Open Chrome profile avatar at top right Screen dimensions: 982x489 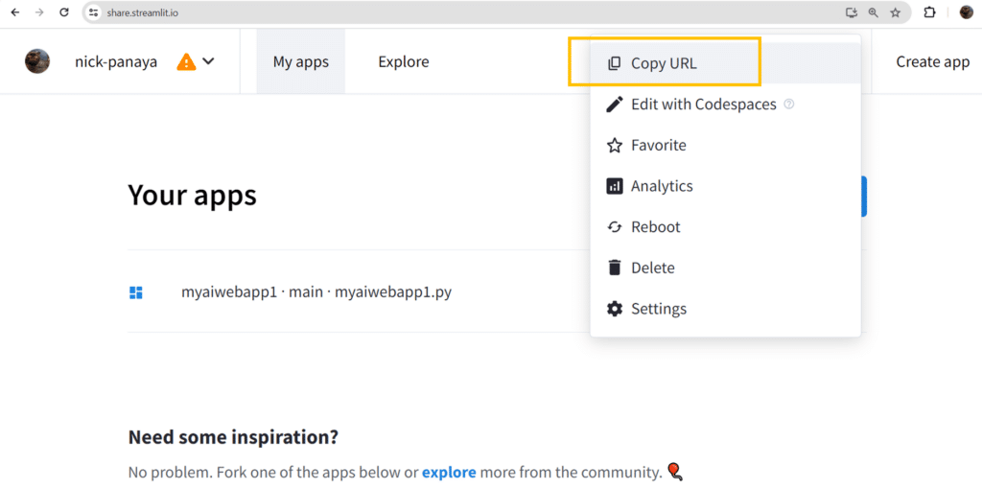click(967, 12)
